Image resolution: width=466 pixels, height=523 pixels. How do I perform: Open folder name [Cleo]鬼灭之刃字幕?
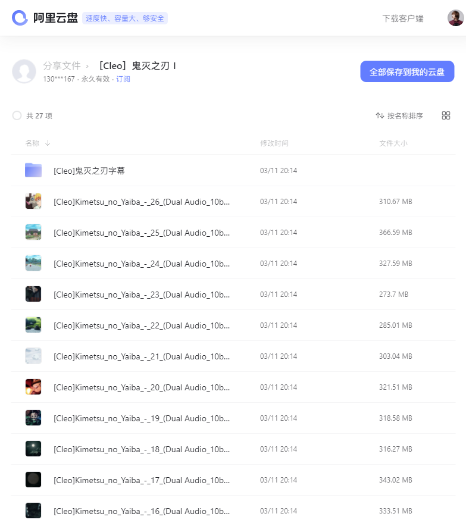[x=89, y=171]
